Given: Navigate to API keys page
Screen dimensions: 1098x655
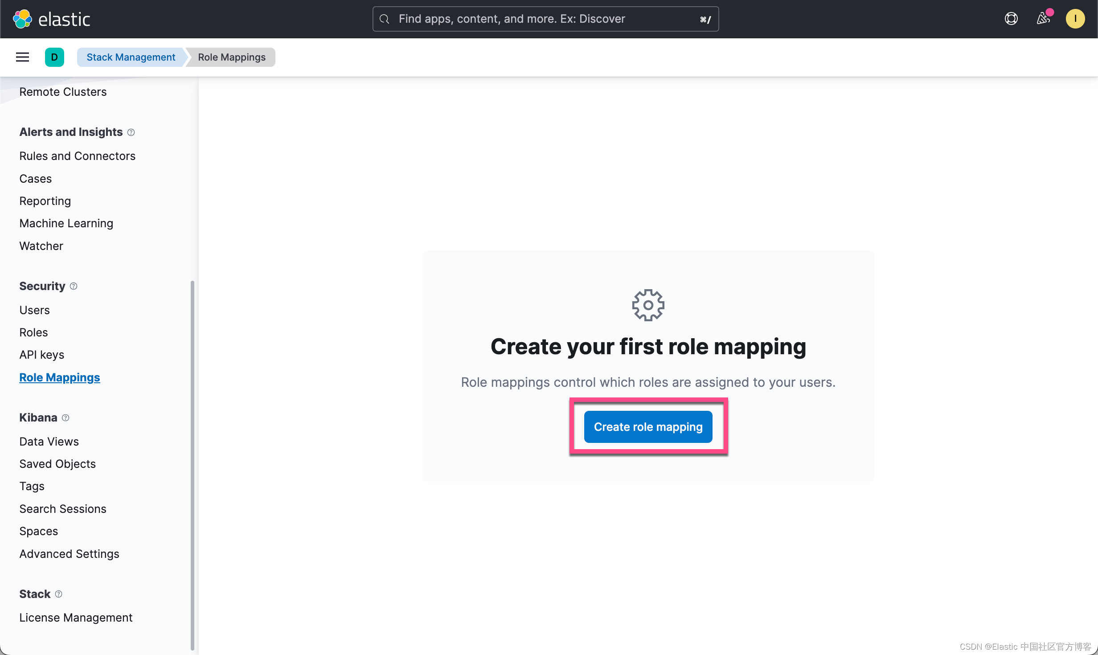Looking at the screenshot, I should (x=41, y=355).
